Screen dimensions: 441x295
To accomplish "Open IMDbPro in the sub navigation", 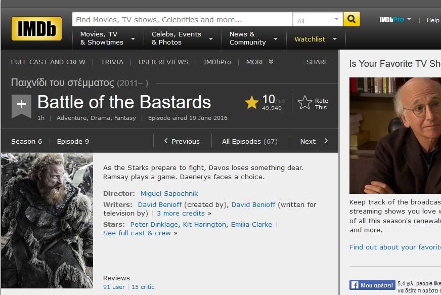I will click(x=217, y=62).
